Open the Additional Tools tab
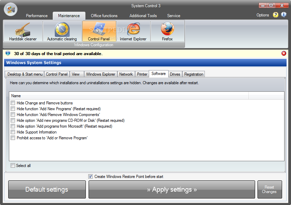The height and width of the screenshot is (205, 291). coord(143,16)
